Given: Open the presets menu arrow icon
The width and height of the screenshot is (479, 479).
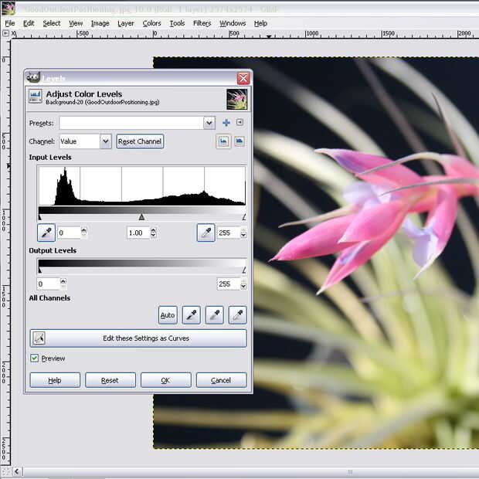Looking at the screenshot, I should [x=239, y=123].
